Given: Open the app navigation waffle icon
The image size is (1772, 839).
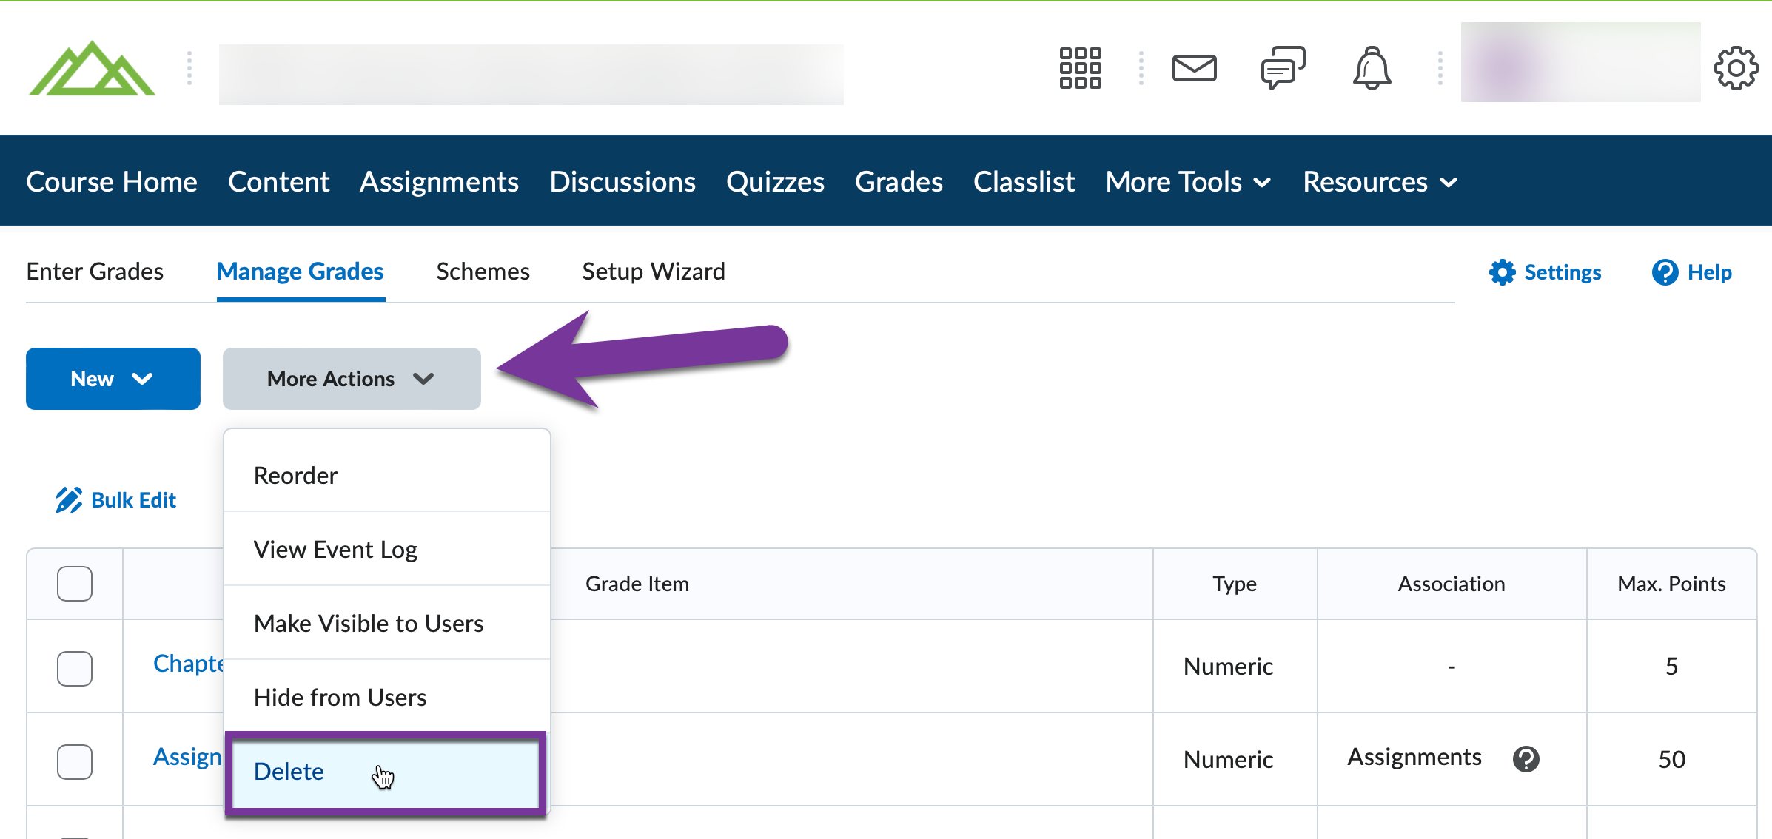Looking at the screenshot, I should tap(1081, 68).
